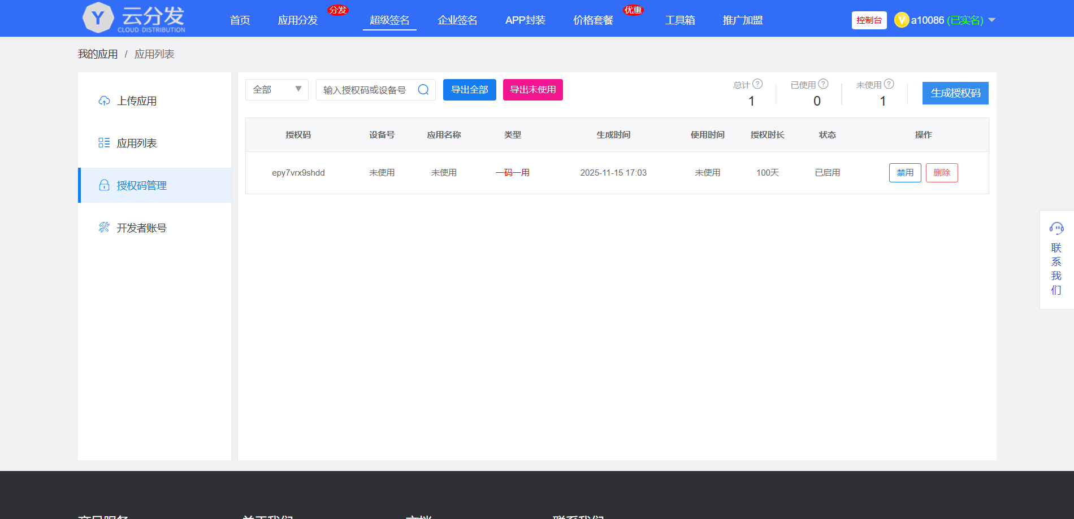Click the cloud upload icon in sidebar

[x=104, y=101]
